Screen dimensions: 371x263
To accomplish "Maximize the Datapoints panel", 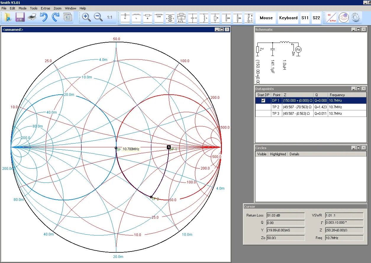I will tap(358, 89).
